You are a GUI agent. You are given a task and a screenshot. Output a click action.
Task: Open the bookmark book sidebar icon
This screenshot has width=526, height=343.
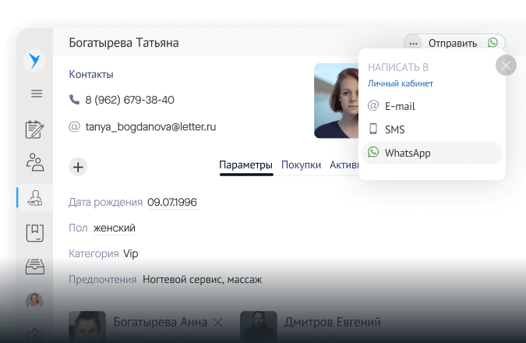(x=35, y=232)
